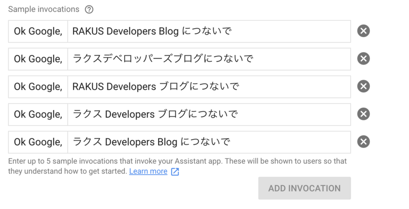Remove the last invocation, ラクス Developers Blog につないで

click(363, 142)
